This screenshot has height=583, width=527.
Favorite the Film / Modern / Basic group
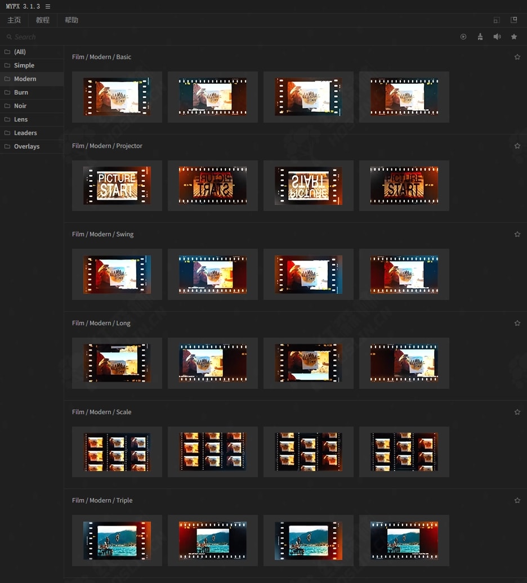point(517,57)
